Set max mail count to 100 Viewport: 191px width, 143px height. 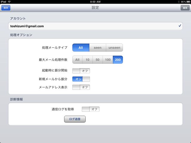[x=108, y=60]
